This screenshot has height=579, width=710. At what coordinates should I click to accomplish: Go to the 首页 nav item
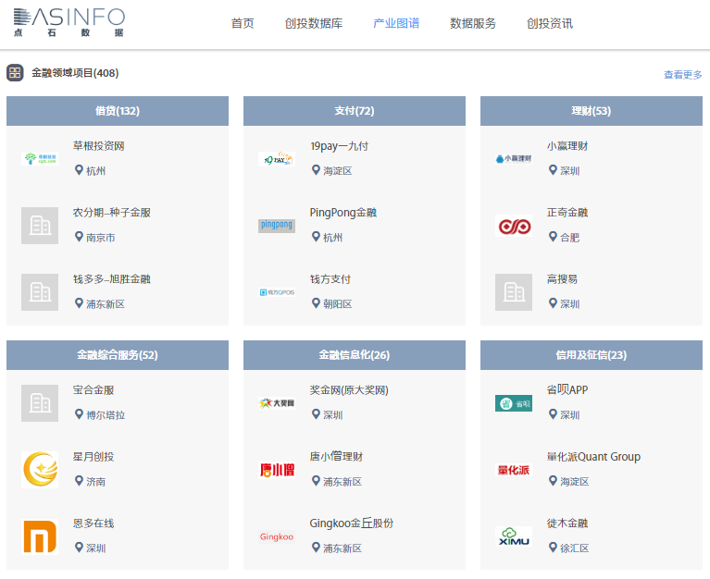[243, 23]
